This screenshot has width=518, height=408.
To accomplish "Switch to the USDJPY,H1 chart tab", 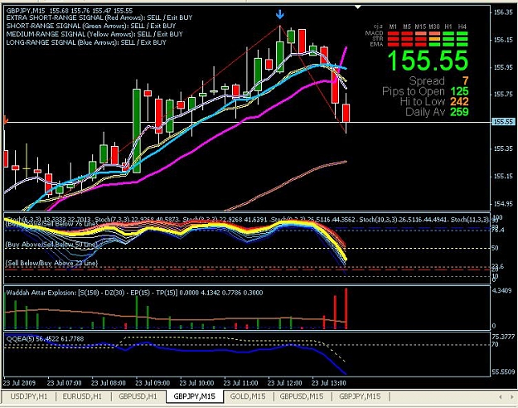I will pyautogui.click(x=29, y=396).
